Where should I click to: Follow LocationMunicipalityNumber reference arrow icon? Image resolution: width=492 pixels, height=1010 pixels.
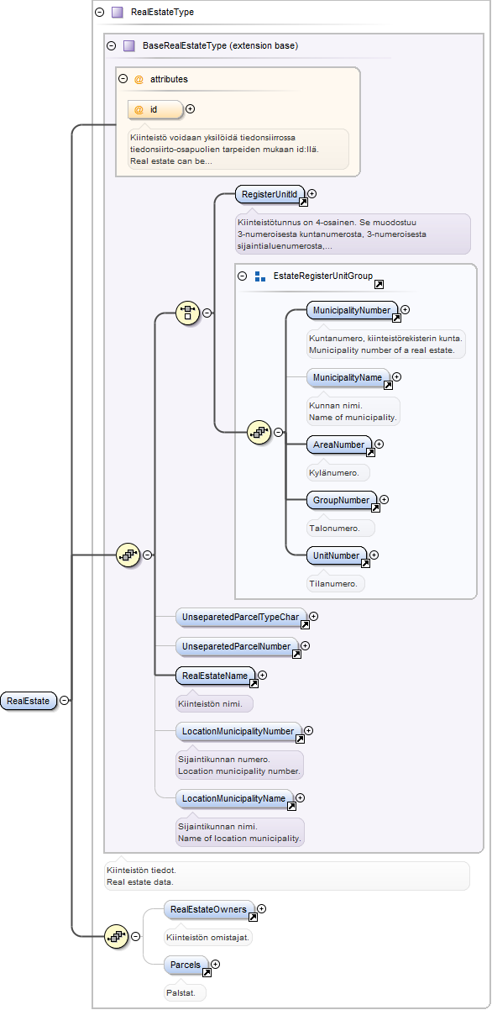click(x=299, y=739)
